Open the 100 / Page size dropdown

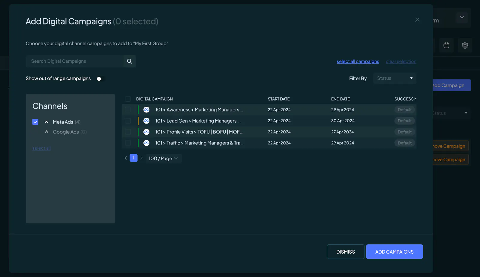163,158
